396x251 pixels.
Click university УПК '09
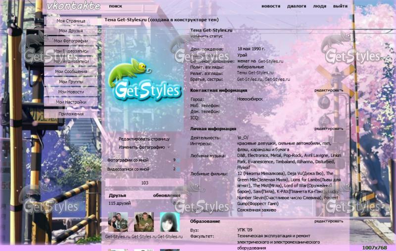245,230
